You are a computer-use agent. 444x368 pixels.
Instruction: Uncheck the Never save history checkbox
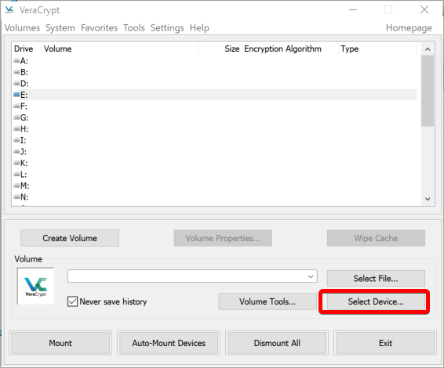tap(72, 301)
